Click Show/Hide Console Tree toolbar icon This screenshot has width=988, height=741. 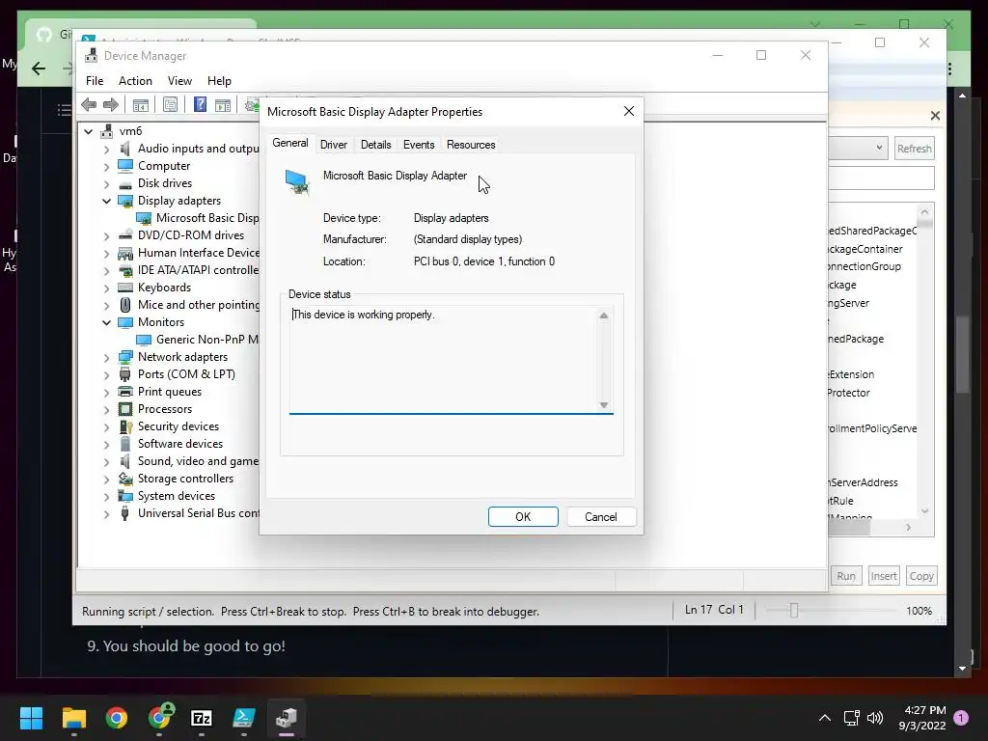[141, 105]
